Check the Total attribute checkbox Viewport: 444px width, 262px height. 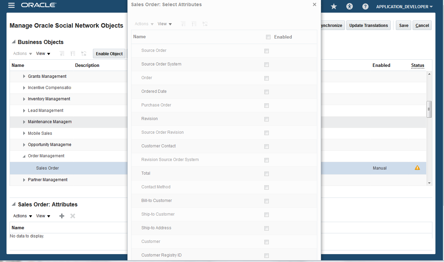tap(266, 174)
